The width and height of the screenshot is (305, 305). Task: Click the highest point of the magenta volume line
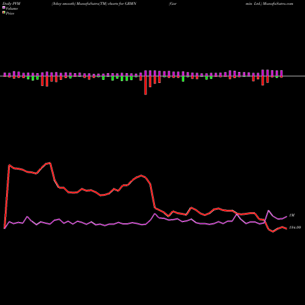pyautogui.click(x=268, y=210)
